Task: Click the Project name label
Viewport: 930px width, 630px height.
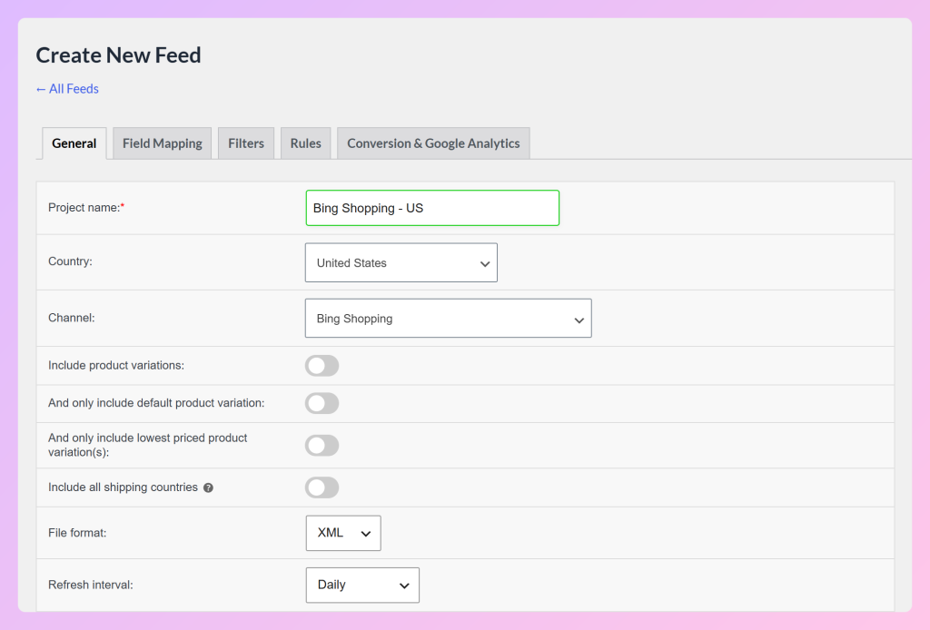Action: (86, 208)
